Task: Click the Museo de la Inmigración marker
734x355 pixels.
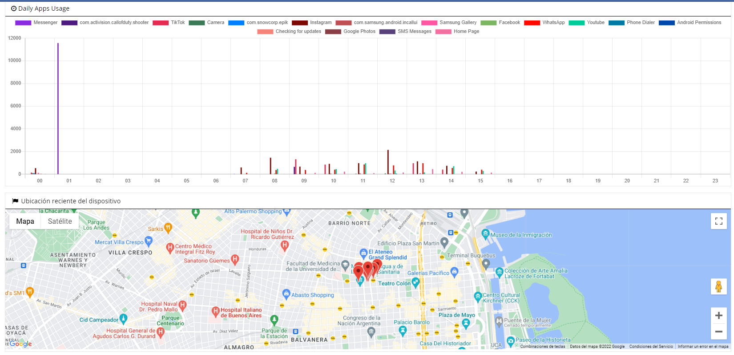Action: coord(485,234)
